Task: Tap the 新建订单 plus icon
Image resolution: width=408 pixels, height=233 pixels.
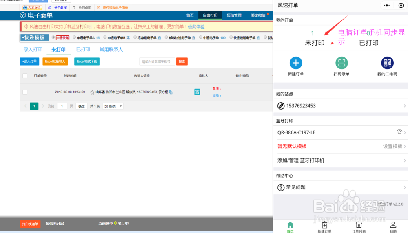Action: click(296, 63)
